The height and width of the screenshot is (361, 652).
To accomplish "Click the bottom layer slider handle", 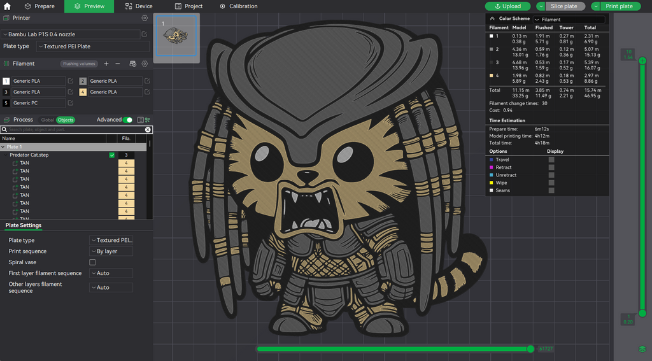I will click(642, 313).
